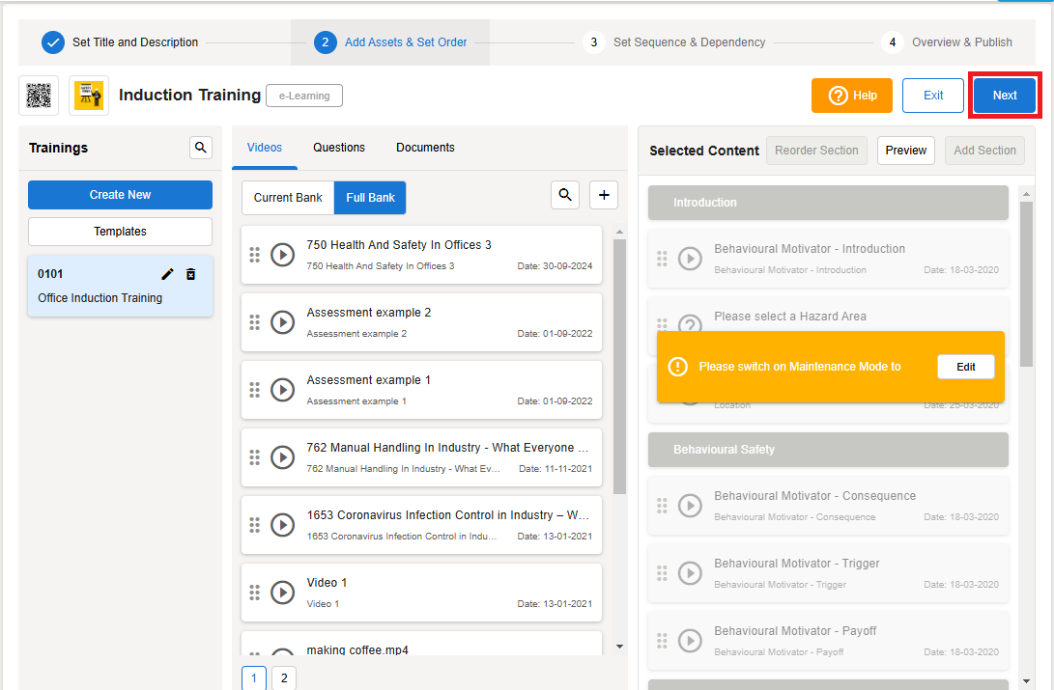
Task: Open the Questions tab
Action: pyautogui.click(x=339, y=148)
